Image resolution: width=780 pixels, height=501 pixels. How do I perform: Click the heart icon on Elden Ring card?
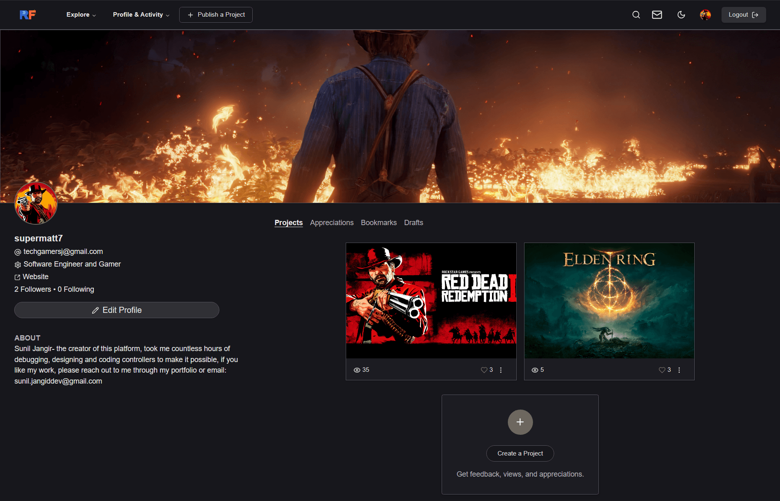coord(662,370)
